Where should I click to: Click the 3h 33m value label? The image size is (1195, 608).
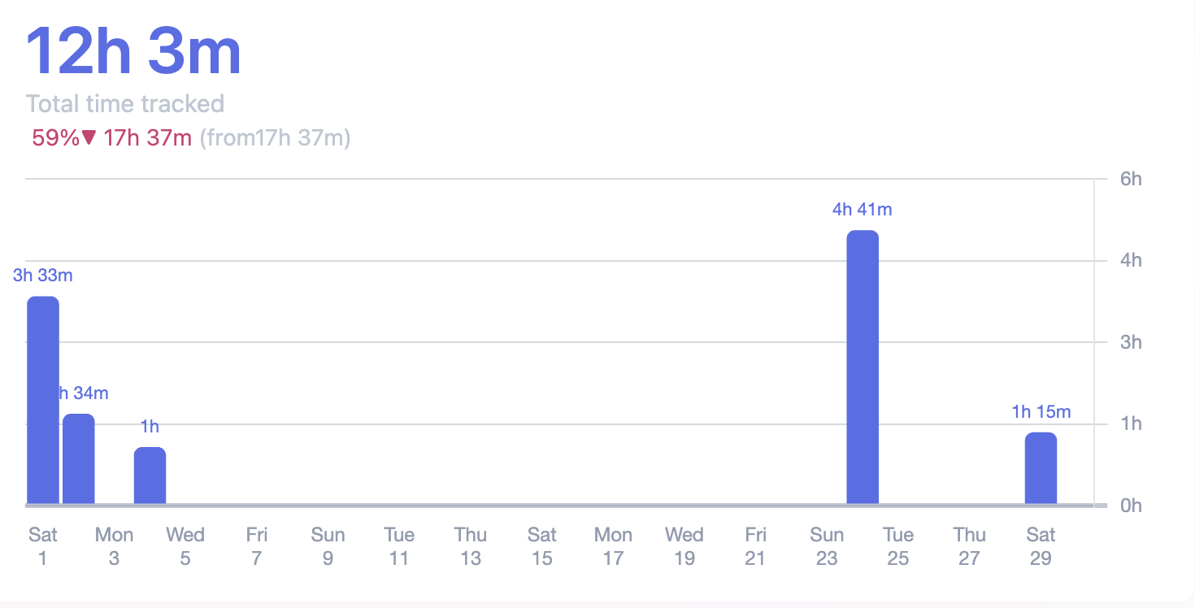43,276
